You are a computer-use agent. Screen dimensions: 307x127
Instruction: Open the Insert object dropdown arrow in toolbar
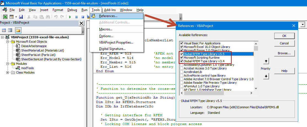pos(16,17)
